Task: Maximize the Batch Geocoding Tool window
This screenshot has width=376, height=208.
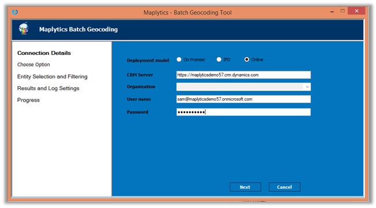Action: [342, 11]
